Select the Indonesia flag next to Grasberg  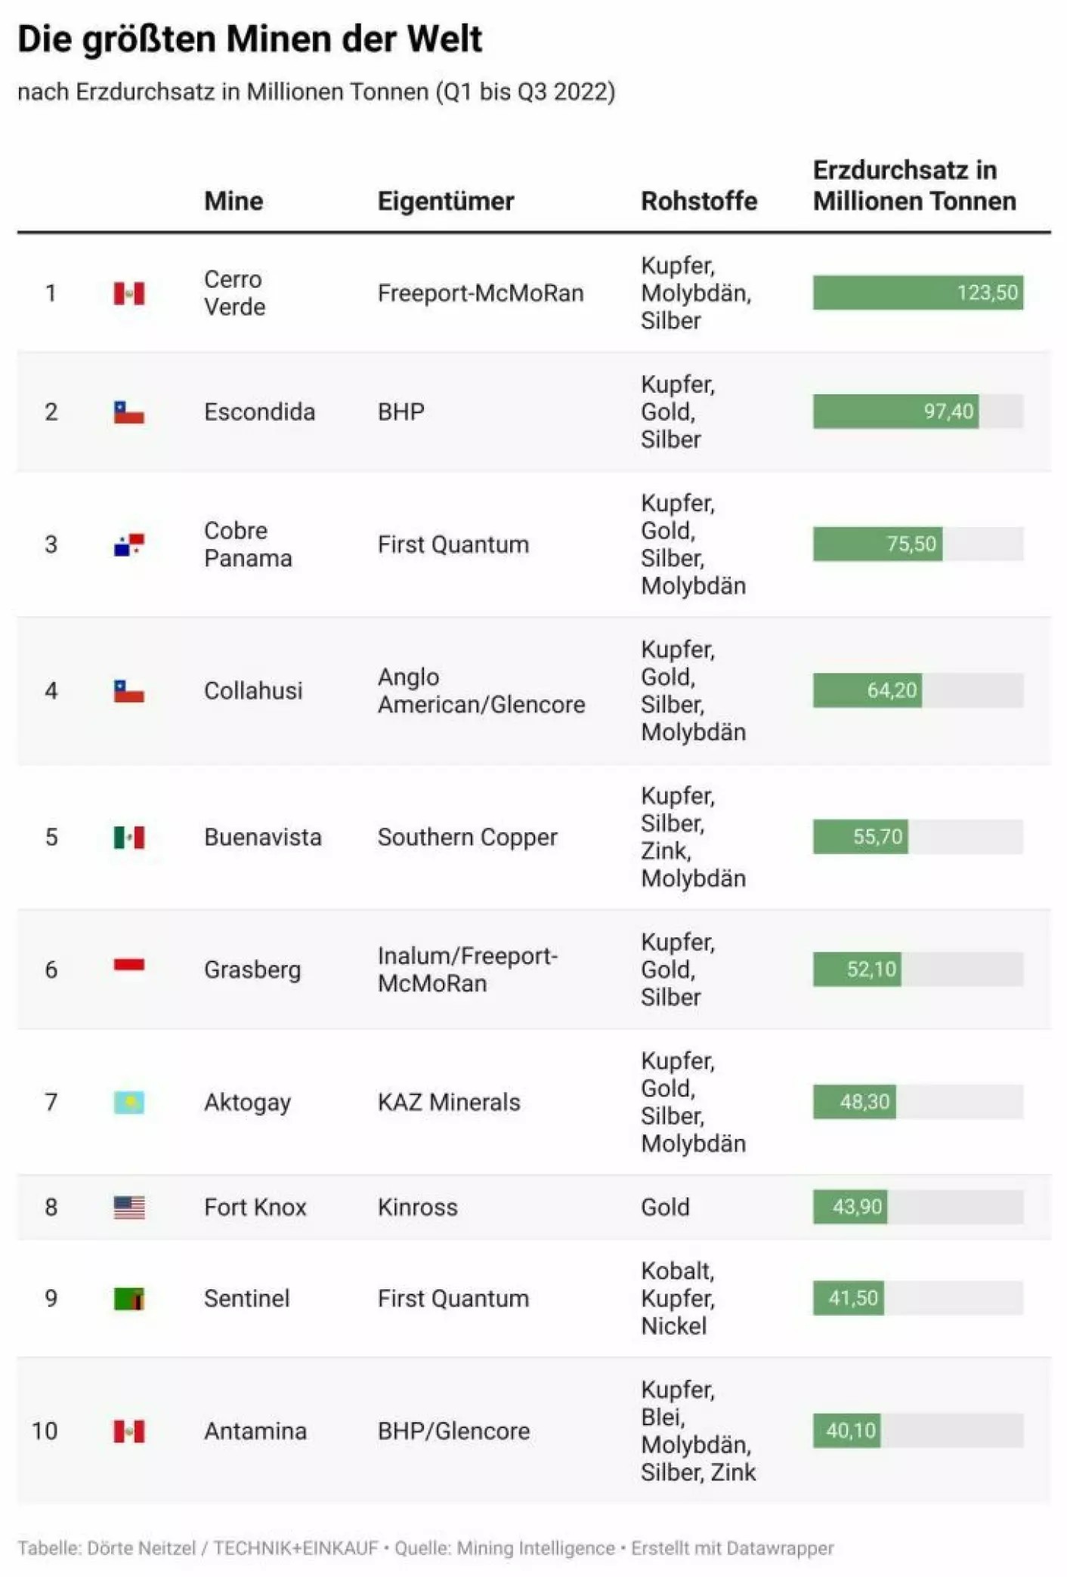coord(129,964)
